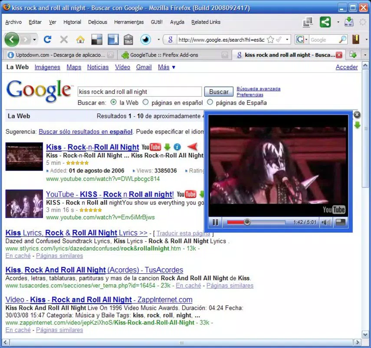Click the TAG icon in the toolbar

[128, 40]
